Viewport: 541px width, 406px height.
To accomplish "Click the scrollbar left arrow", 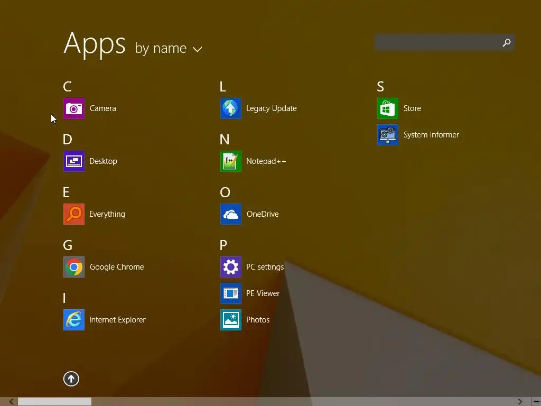I will coord(12,402).
